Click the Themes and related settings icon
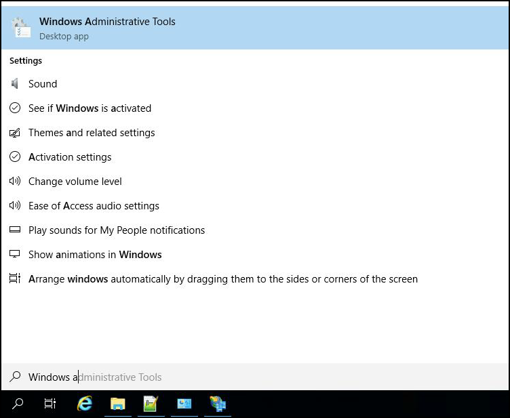510x418 pixels. [x=15, y=133]
